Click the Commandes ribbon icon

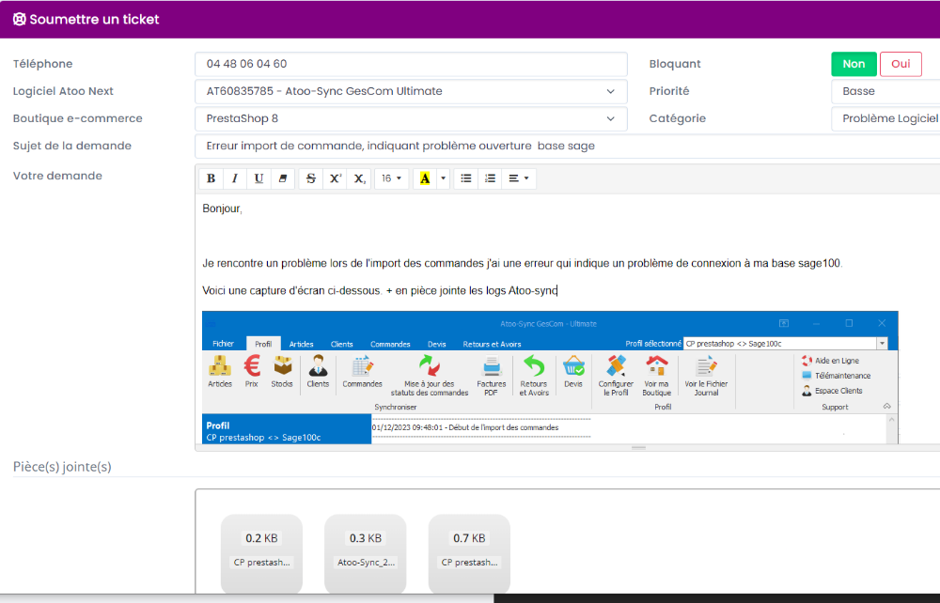tap(362, 371)
